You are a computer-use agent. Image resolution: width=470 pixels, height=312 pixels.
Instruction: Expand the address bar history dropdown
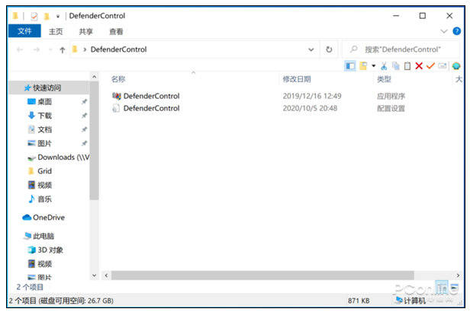pos(311,49)
